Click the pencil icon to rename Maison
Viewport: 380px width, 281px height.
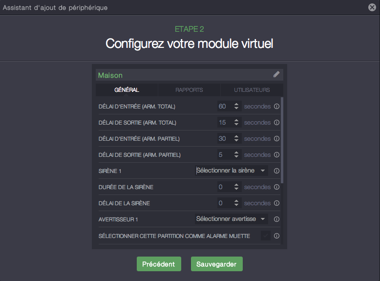(276, 74)
